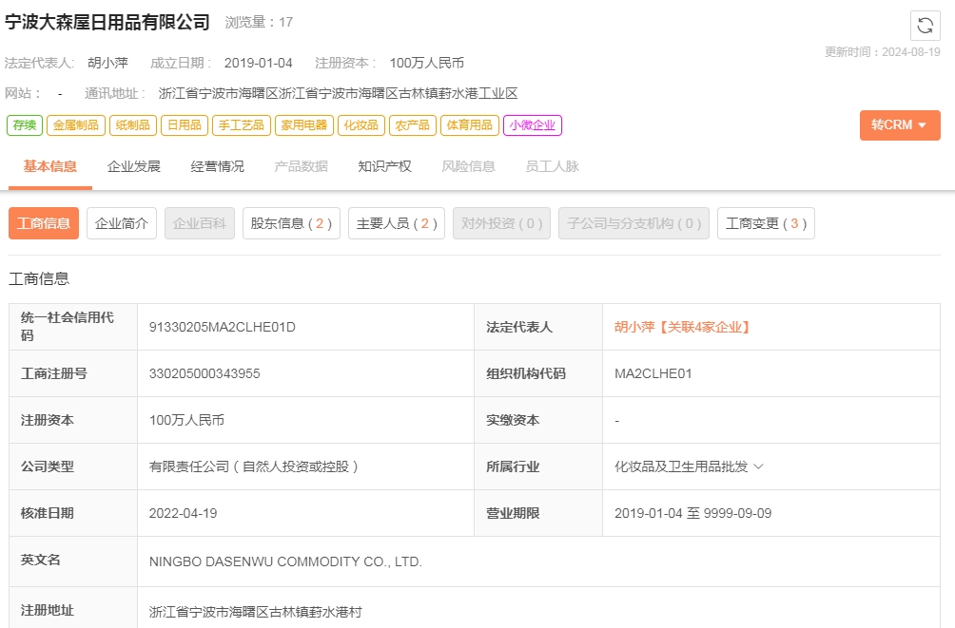
Task: Click the business term 2019-01-04 至 9999-09-09
Action: tap(693, 514)
